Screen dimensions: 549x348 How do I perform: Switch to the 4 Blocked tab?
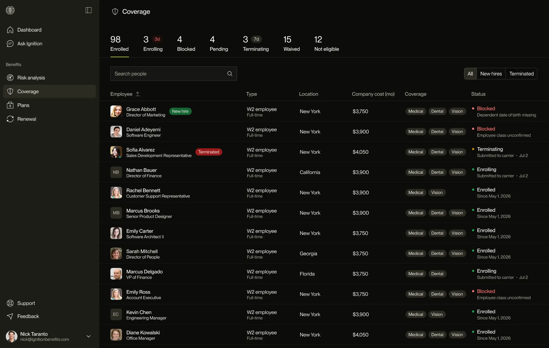point(186,44)
